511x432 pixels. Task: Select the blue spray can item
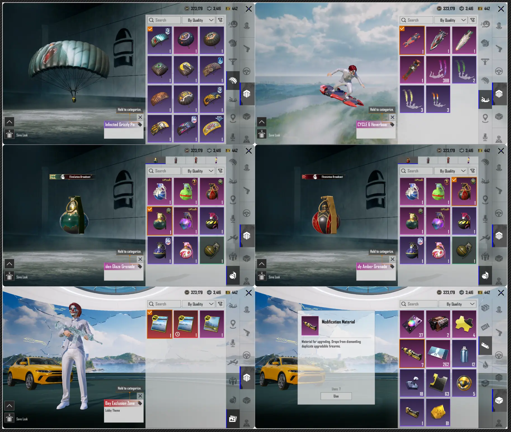coord(464,354)
